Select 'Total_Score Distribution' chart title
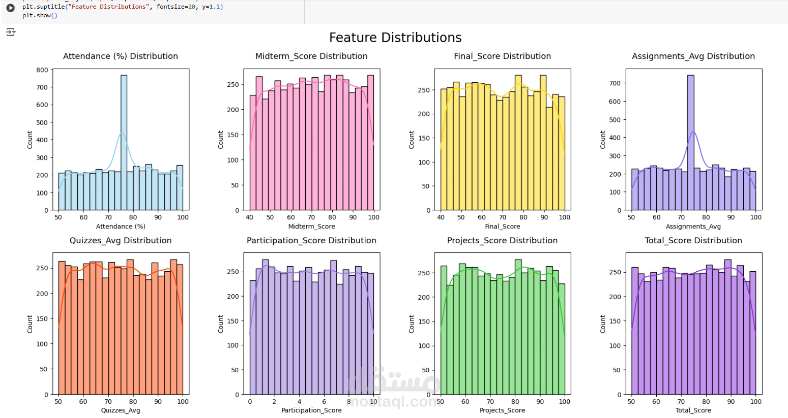This screenshot has height=418, width=788. [693, 241]
